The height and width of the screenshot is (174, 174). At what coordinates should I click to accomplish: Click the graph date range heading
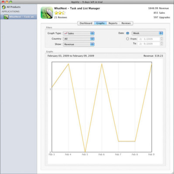click(x=71, y=56)
